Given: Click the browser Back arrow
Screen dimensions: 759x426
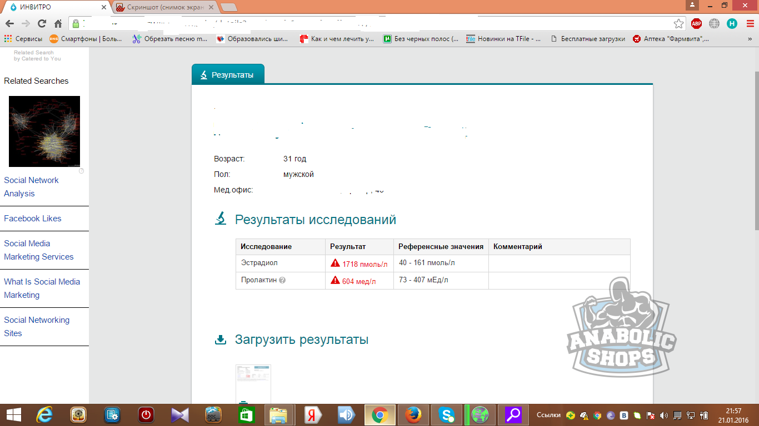Looking at the screenshot, I should 9,24.
